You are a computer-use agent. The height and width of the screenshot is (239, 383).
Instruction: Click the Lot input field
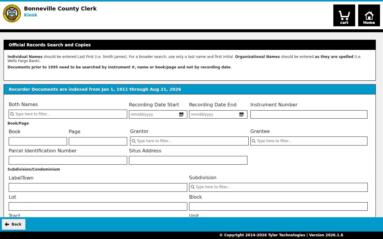pos(98,206)
